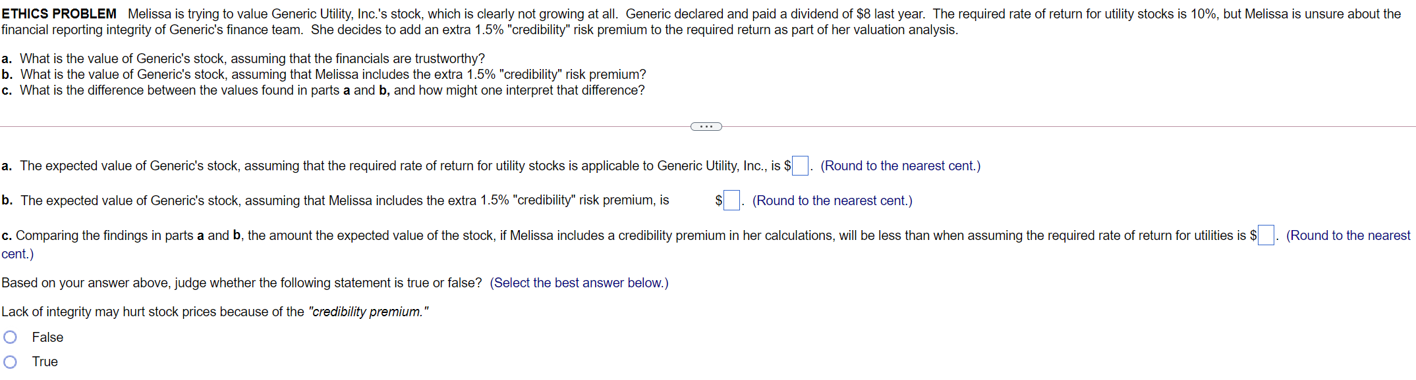Screen dimensions: 1416x380
Task: Click the difference amount box in part c
Action: point(1266,235)
